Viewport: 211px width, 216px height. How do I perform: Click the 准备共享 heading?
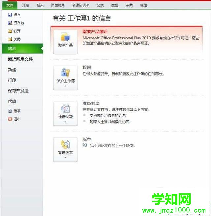pos(91,103)
